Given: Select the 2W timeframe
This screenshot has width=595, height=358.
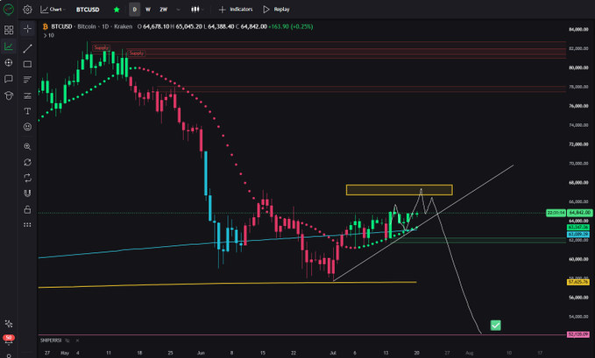Looking at the screenshot, I should (163, 10).
